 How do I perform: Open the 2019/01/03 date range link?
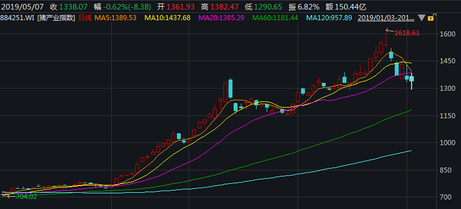coord(386,18)
